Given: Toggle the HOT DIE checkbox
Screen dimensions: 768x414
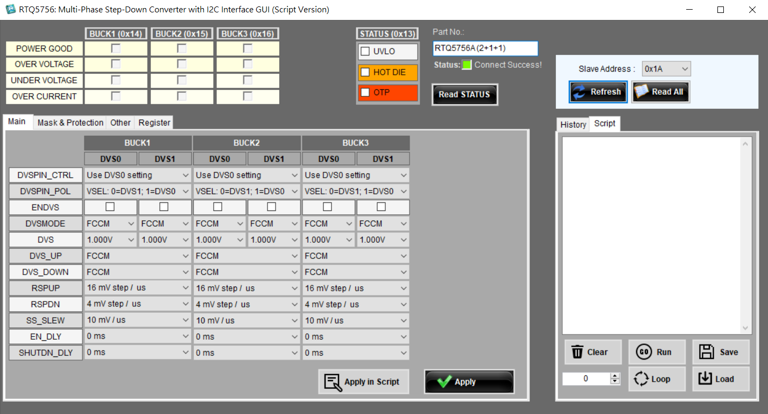Looking at the screenshot, I should pos(365,72).
